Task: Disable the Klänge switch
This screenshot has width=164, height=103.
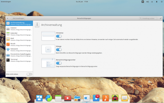Action: (59, 50)
